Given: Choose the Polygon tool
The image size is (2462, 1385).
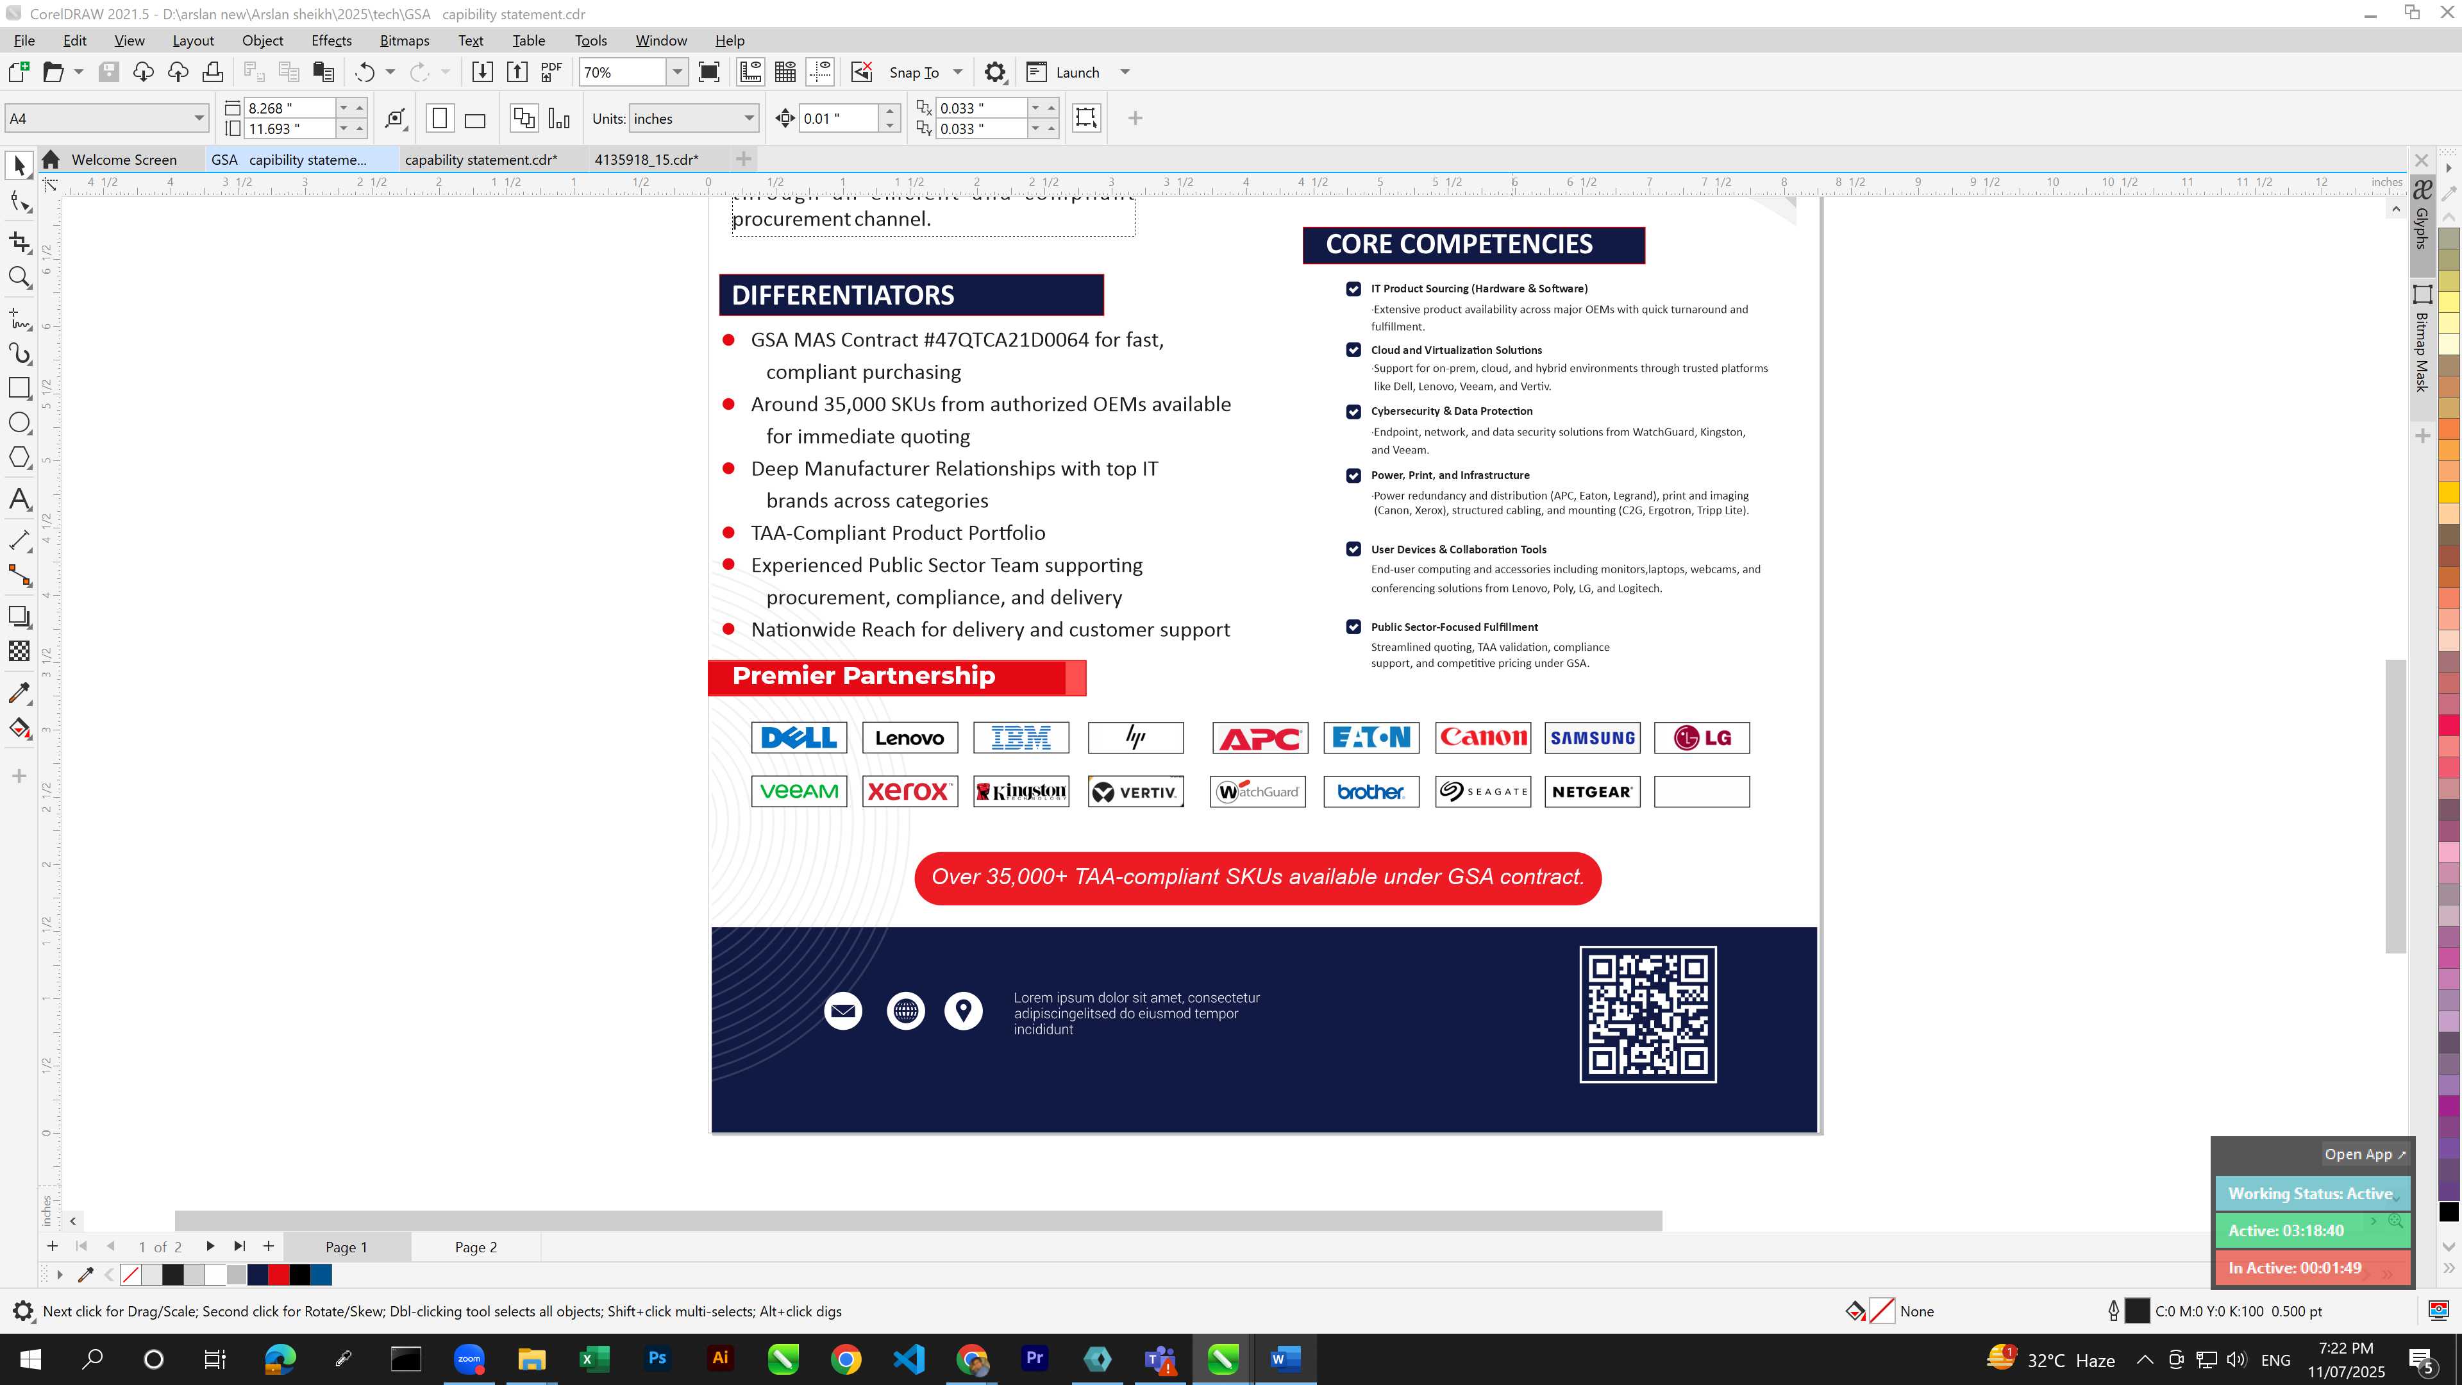Looking at the screenshot, I should pyautogui.click(x=19, y=457).
